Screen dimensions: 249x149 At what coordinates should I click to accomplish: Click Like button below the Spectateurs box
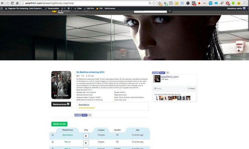[x=78, y=115]
